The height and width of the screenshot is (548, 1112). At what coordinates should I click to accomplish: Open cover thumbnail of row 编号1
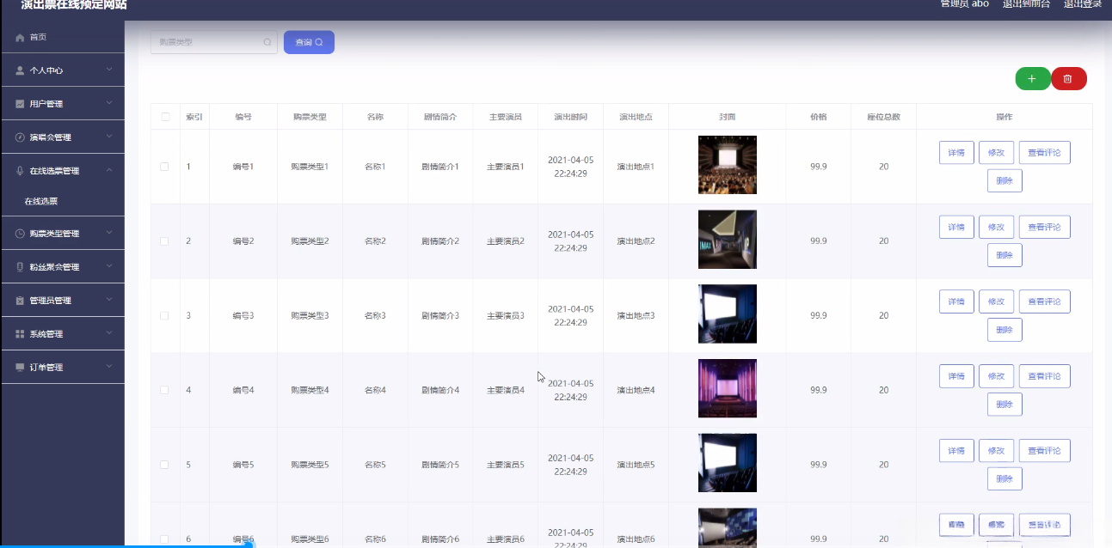pos(728,165)
